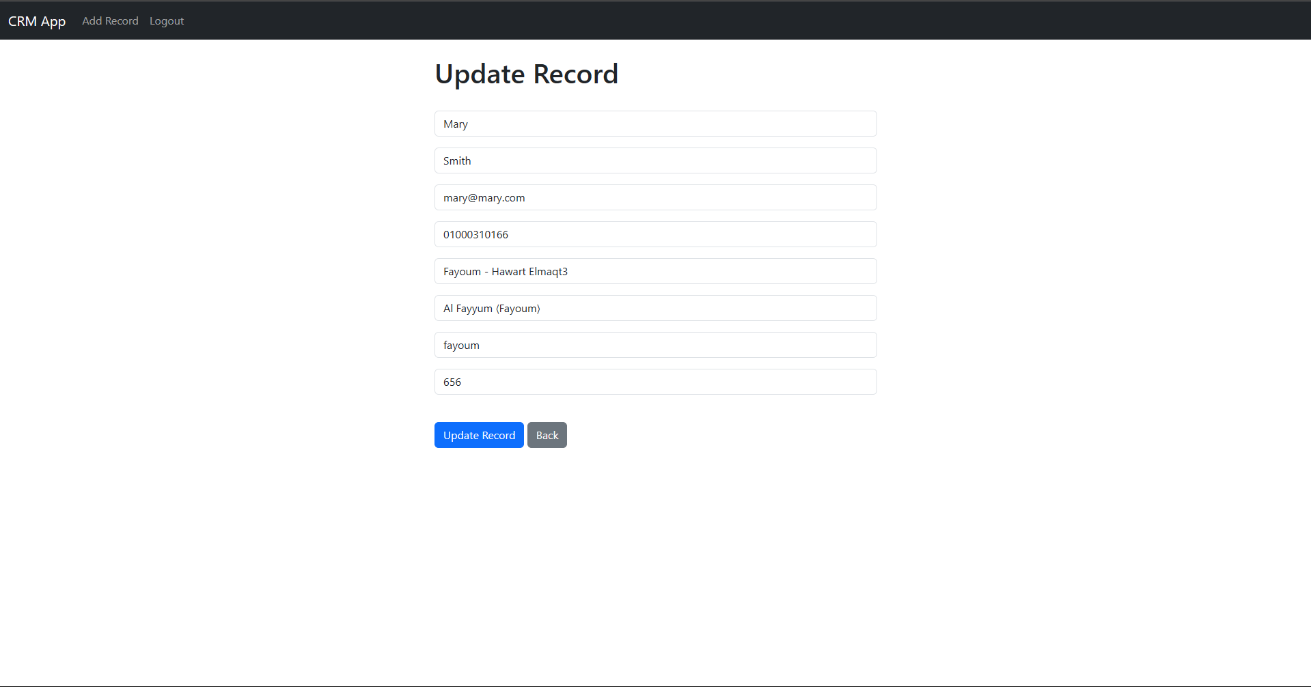Click the city field Al Fayyum (Fayoum)
This screenshot has height=687, width=1311.
coord(655,308)
